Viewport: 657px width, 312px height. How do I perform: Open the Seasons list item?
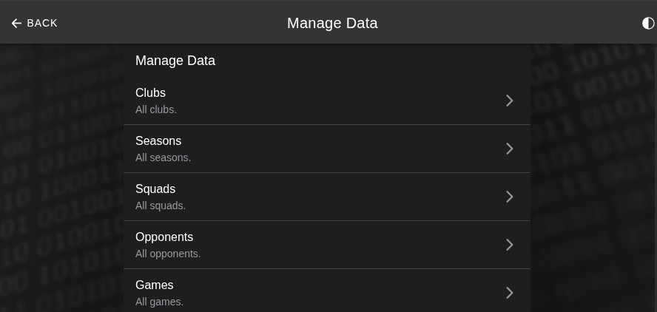pos(327,149)
